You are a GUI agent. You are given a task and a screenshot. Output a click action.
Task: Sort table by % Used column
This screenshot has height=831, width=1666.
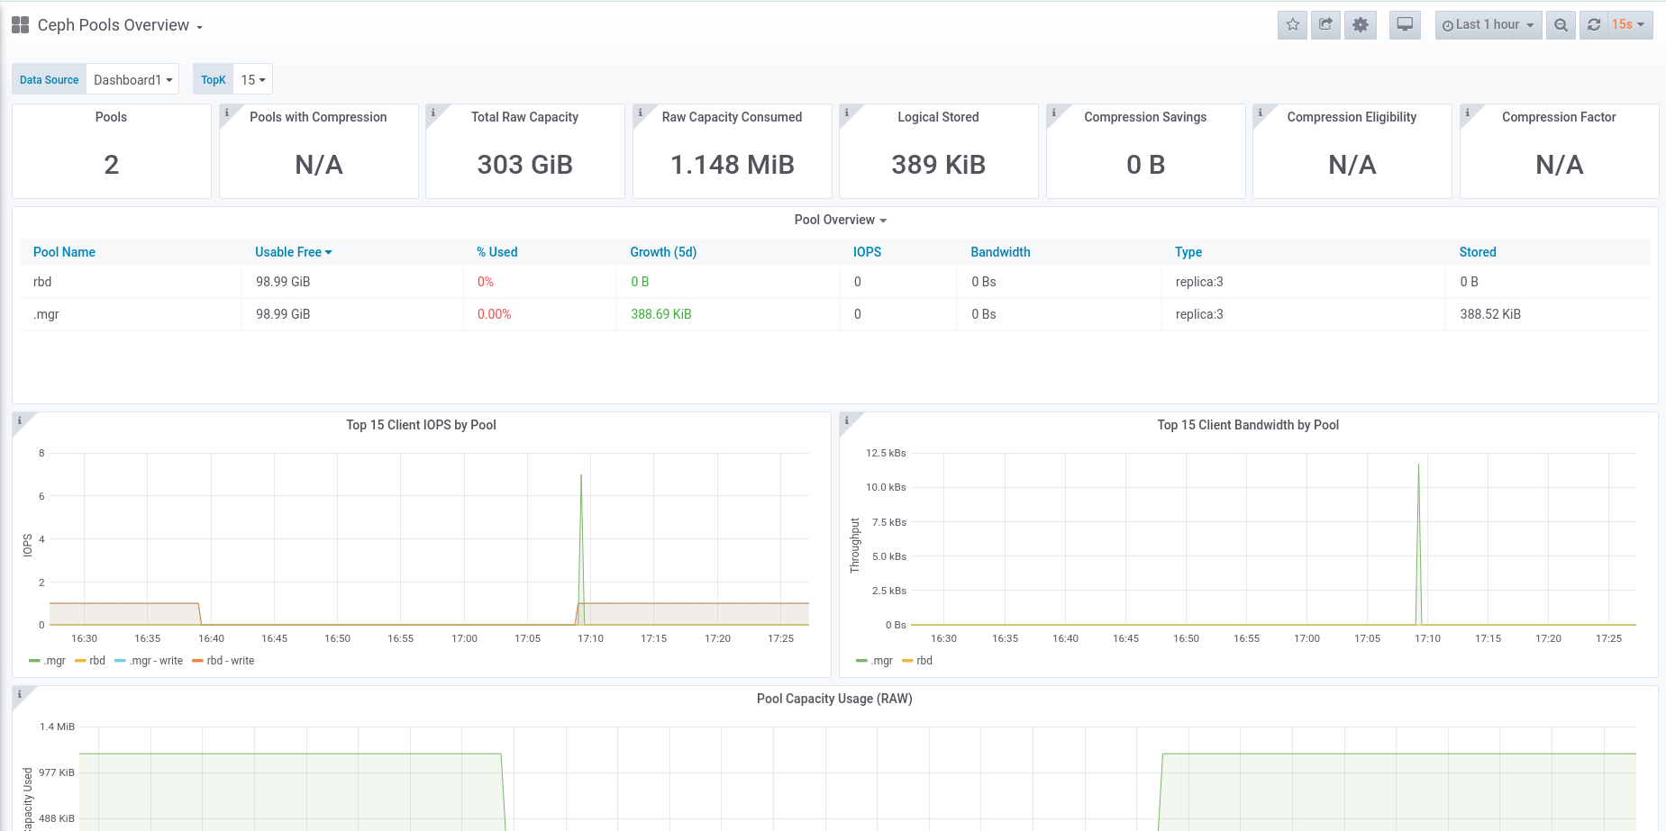[497, 252]
